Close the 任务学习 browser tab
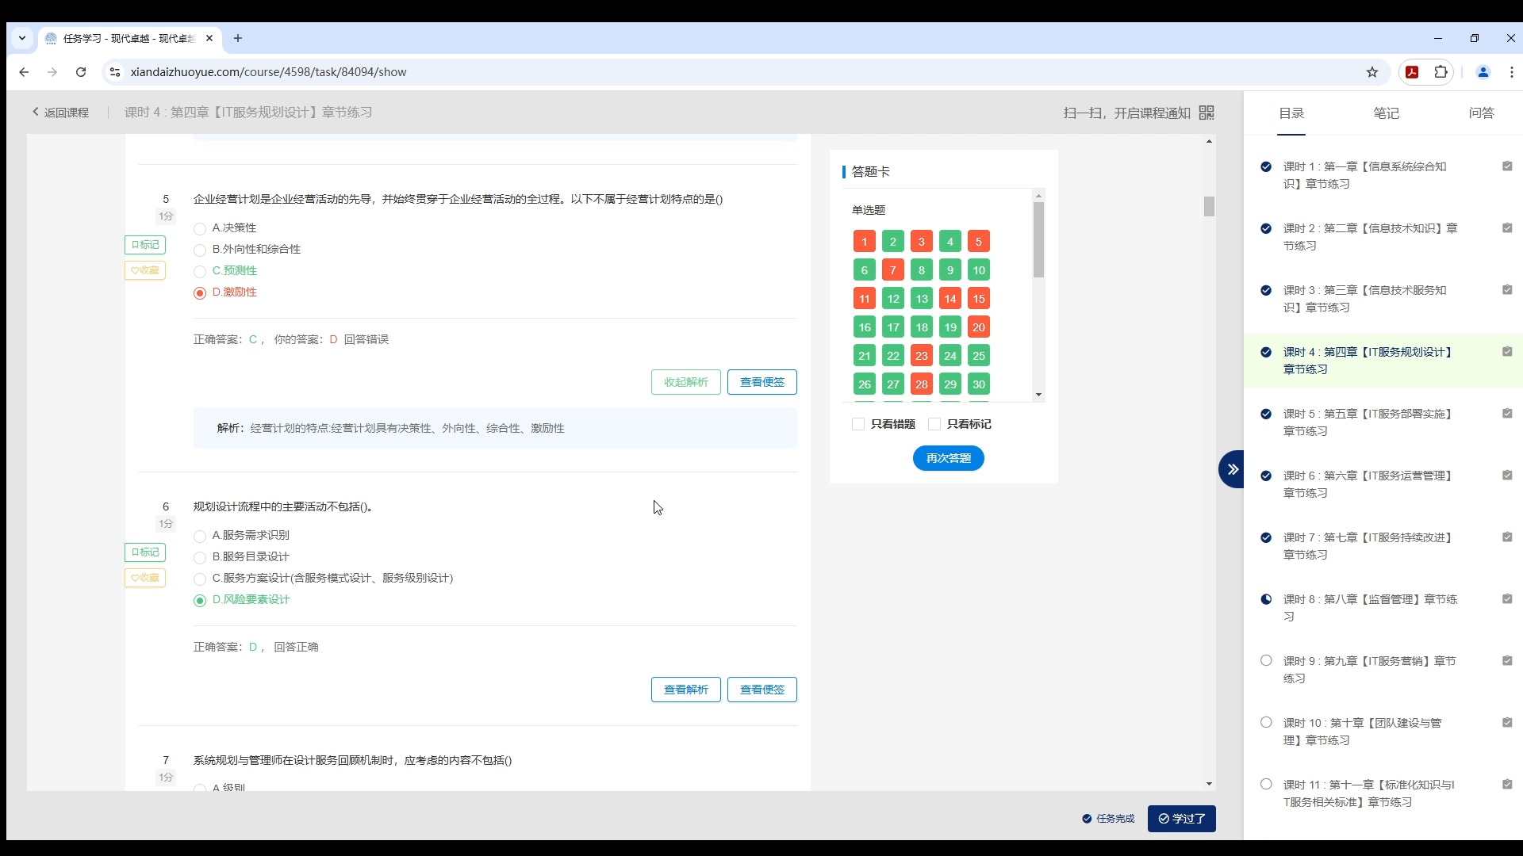This screenshot has height=856, width=1523. pos(209,38)
